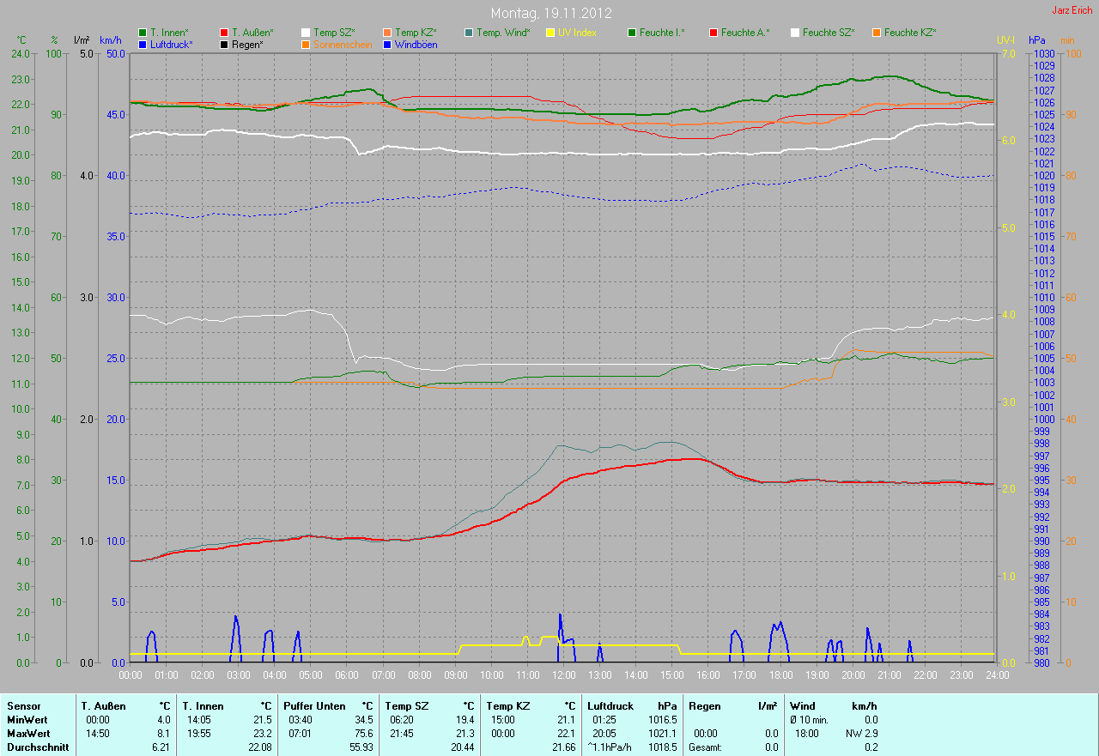Click the T. Innen max value '23.2'
The image size is (1099, 756).
click(x=263, y=734)
